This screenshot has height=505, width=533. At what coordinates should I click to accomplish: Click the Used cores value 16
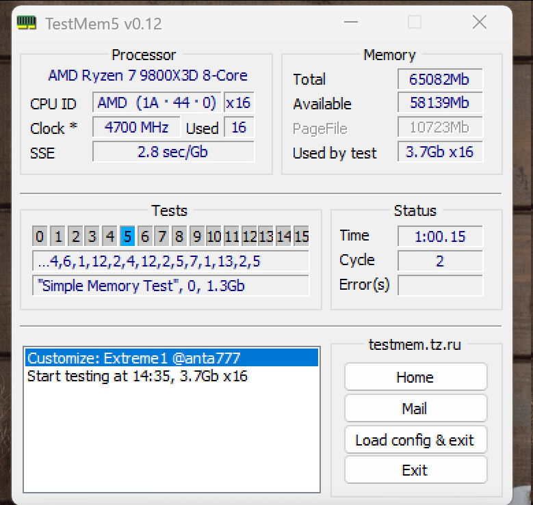[239, 127]
